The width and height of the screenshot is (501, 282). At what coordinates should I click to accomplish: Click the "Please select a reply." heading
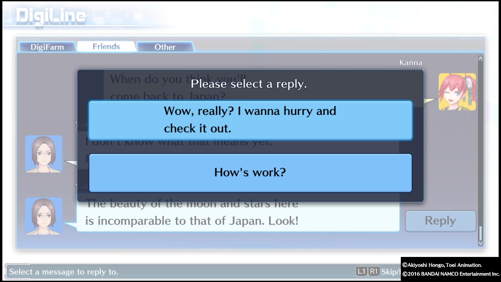point(249,84)
